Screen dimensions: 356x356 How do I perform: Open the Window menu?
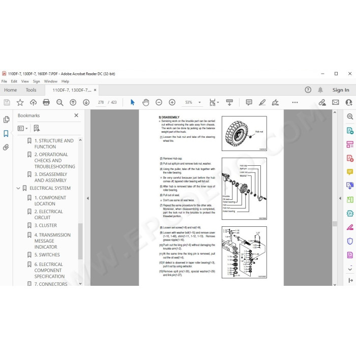pos(51,81)
